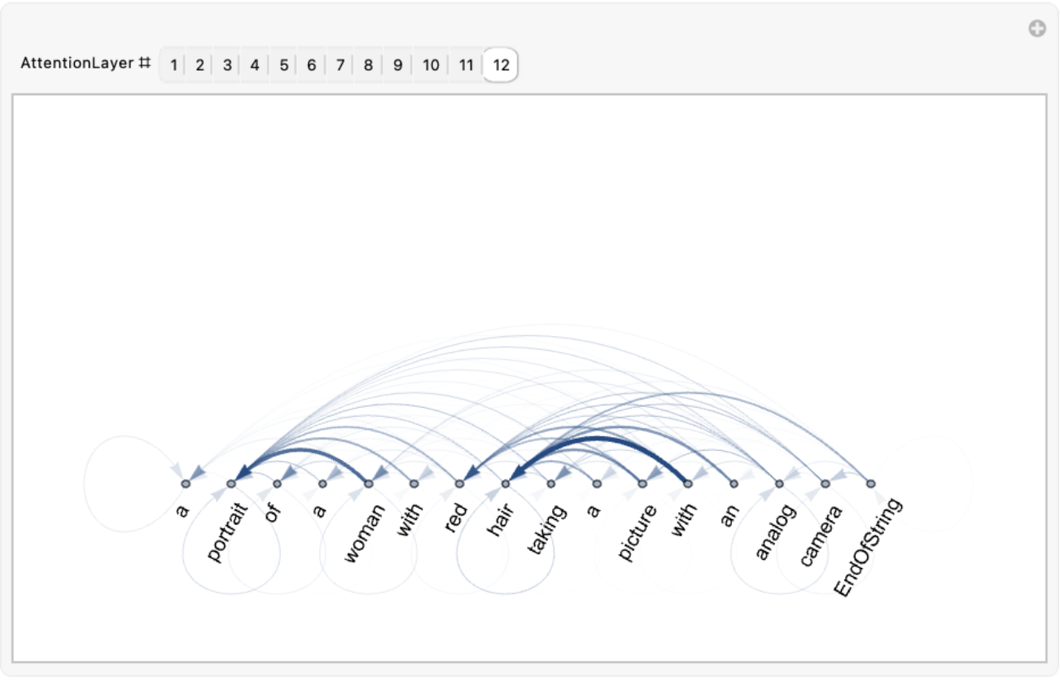The image size is (1060, 682).
Task: Choose attention layer 4
Action: 255,65
